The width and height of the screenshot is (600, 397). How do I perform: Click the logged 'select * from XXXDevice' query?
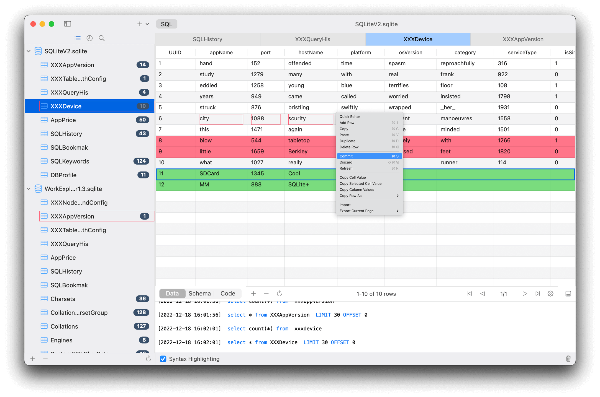[291, 342]
